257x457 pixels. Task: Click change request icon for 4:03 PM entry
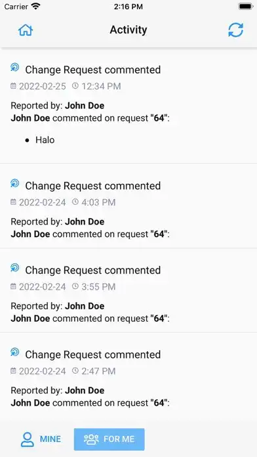point(15,183)
